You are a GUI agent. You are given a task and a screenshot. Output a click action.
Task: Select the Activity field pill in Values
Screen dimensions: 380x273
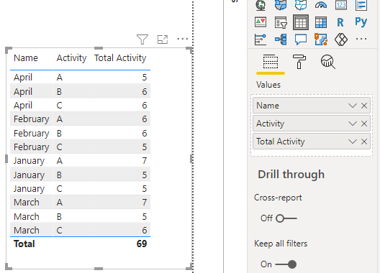[312, 124]
